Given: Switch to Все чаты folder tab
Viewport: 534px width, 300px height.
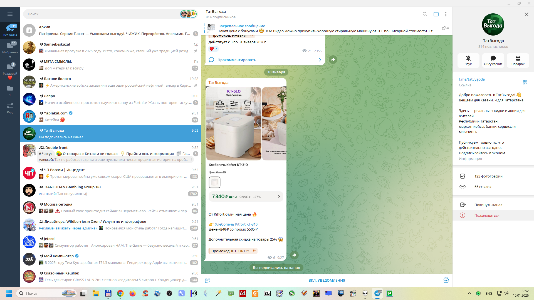Looking at the screenshot, I should (x=10, y=30).
